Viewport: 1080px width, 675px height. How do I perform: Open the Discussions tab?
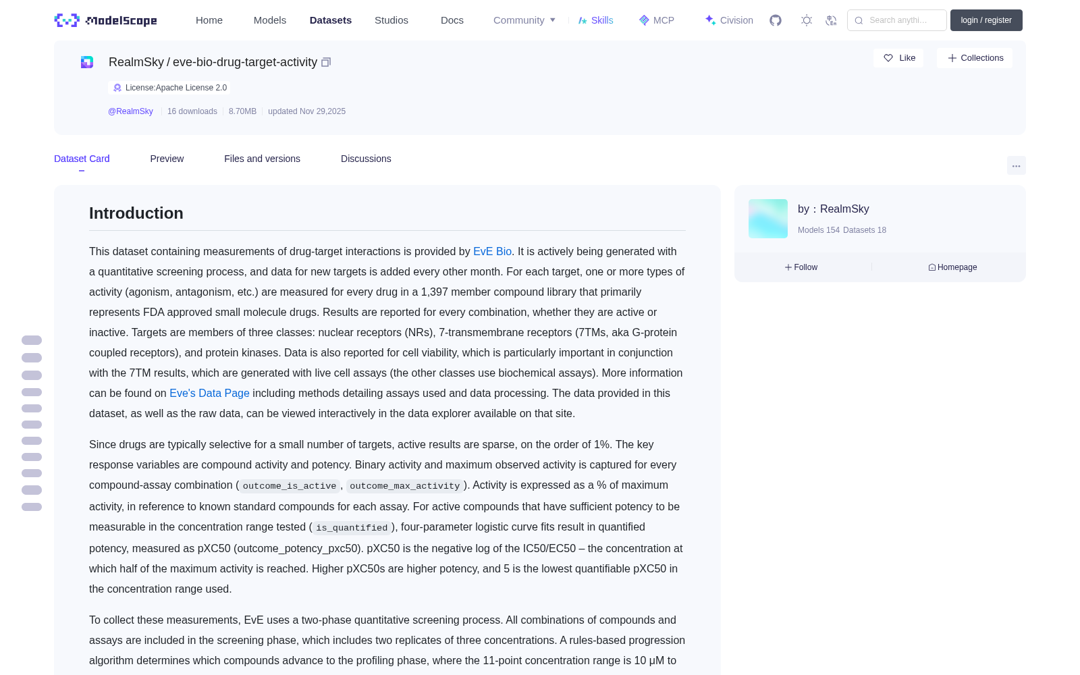click(x=366, y=159)
